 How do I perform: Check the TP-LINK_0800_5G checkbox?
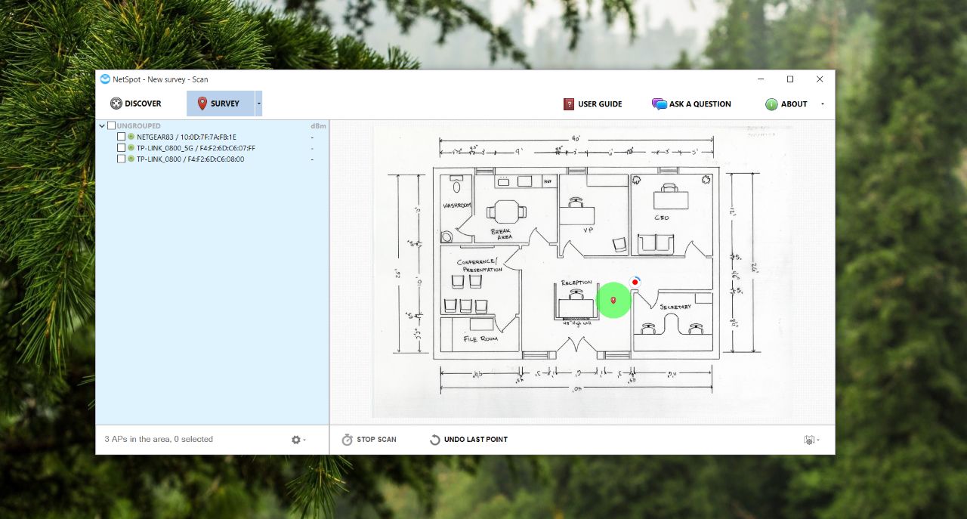click(121, 148)
